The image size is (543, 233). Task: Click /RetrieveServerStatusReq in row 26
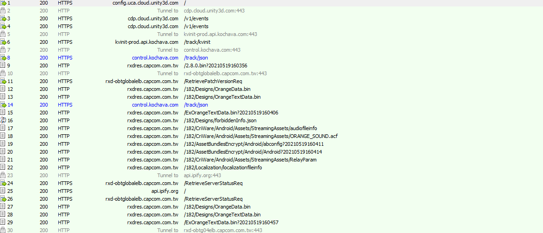pyautogui.click(x=213, y=199)
